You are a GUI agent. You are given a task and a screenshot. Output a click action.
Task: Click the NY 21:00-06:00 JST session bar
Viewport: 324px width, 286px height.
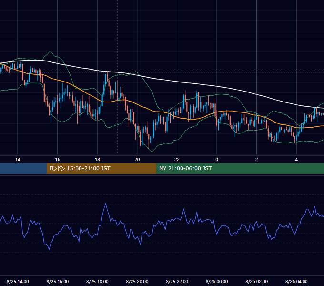[240, 168]
